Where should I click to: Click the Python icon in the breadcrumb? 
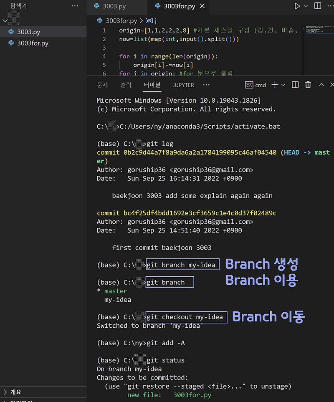(100, 20)
